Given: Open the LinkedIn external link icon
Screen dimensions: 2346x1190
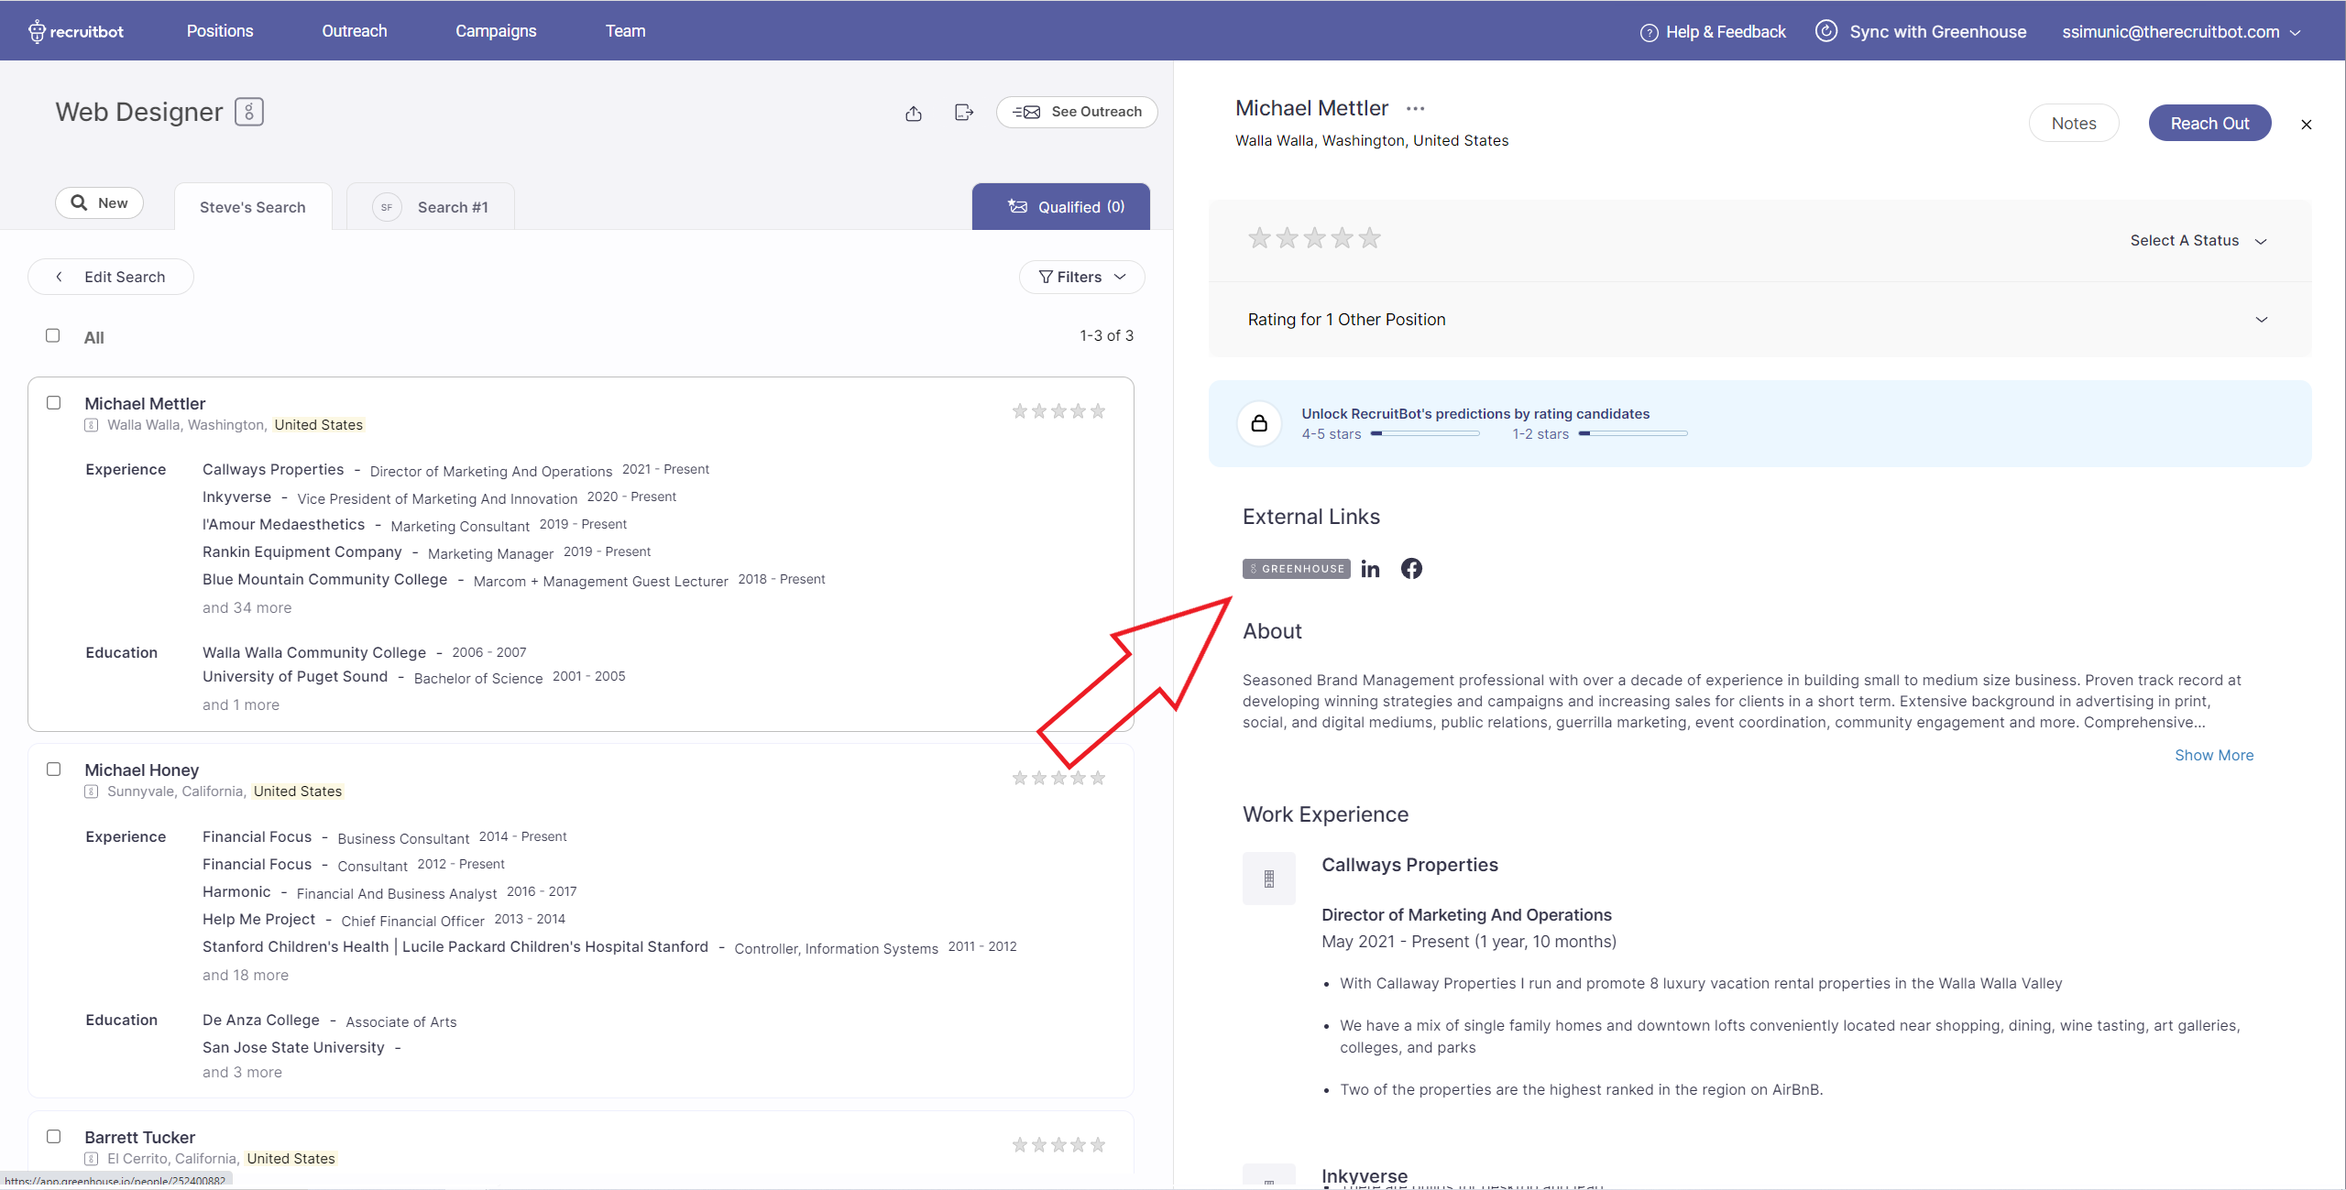Looking at the screenshot, I should click(x=1370, y=569).
